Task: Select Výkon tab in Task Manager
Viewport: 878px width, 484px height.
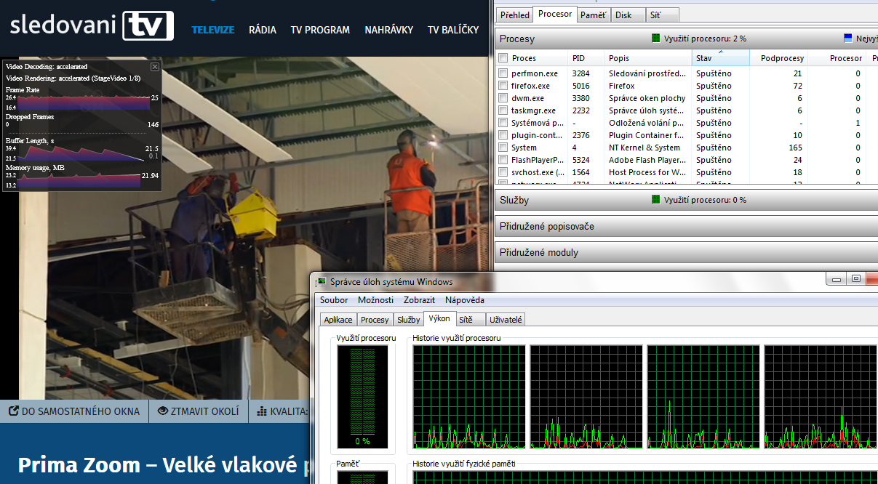Action: pyautogui.click(x=439, y=319)
